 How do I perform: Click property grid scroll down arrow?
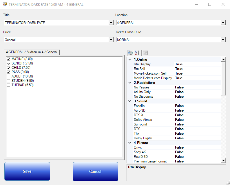pyautogui.click(x=223, y=160)
